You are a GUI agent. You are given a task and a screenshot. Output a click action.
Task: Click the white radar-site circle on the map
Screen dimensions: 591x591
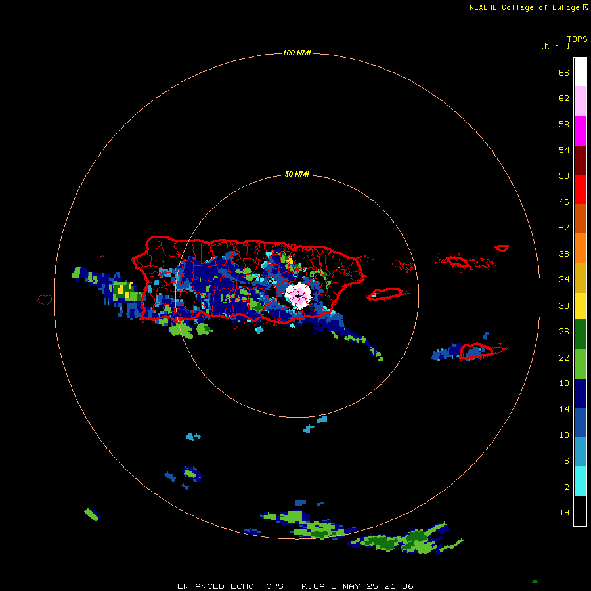point(299,296)
